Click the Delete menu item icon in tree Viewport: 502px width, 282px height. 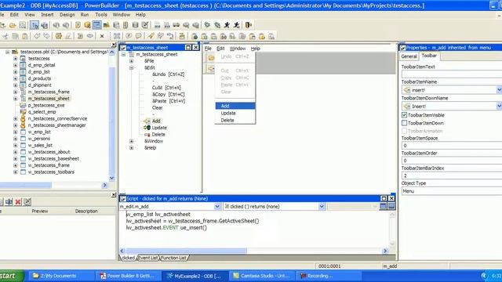147,134
